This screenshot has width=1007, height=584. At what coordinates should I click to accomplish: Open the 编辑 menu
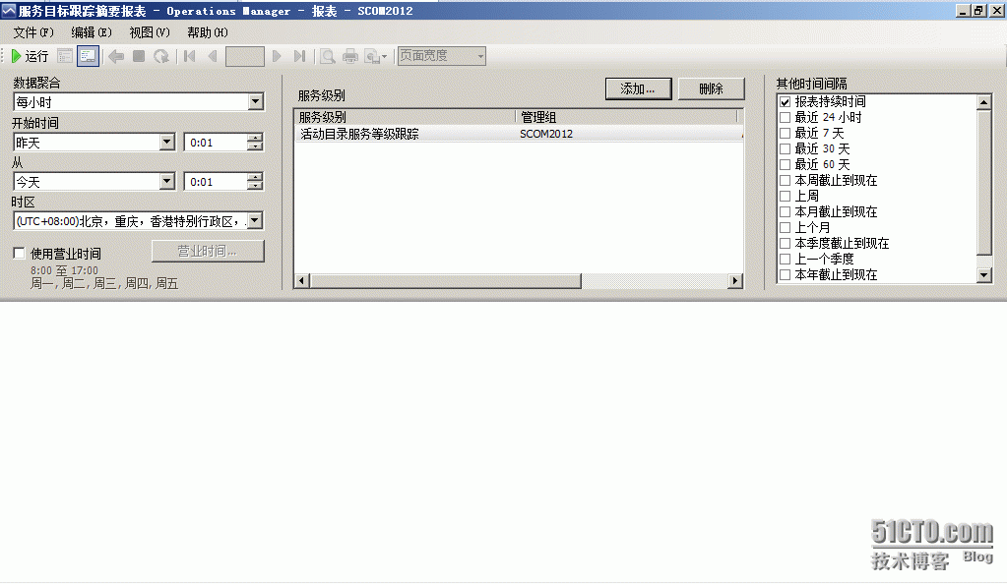pyautogui.click(x=92, y=32)
